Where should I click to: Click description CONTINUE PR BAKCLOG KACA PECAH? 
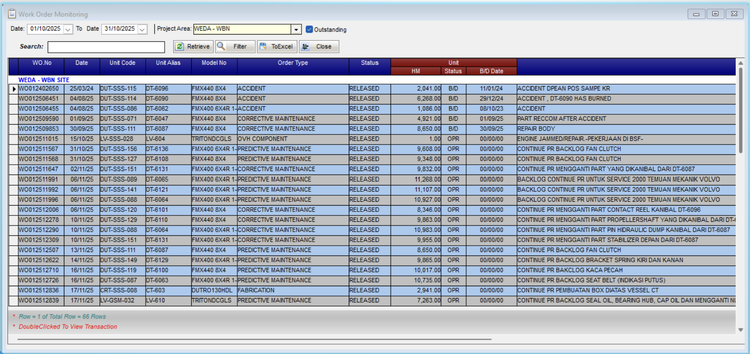point(626,270)
